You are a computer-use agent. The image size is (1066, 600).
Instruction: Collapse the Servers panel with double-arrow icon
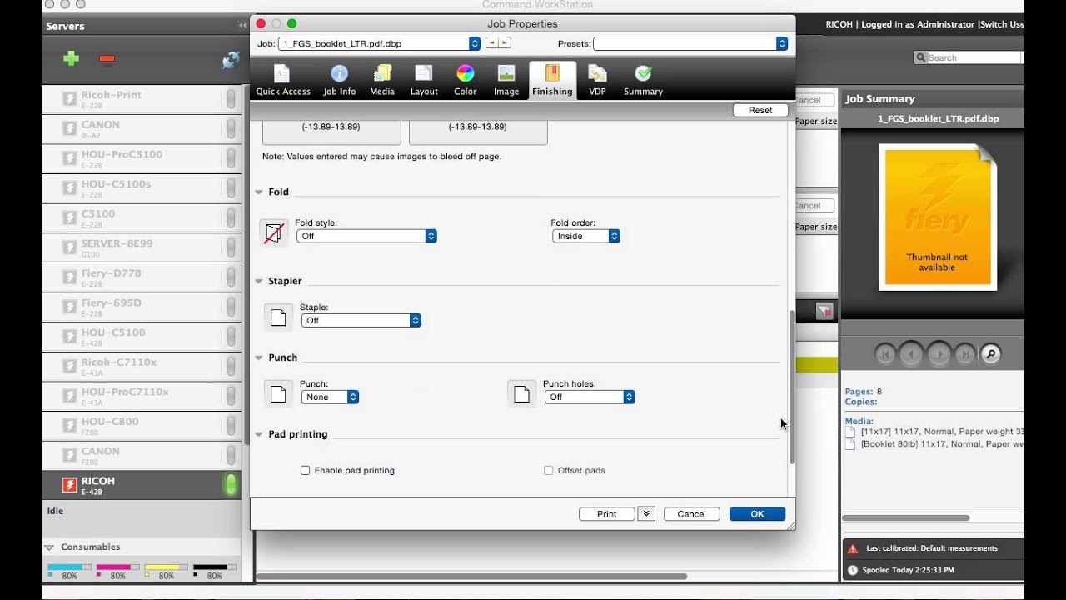click(242, 26)
